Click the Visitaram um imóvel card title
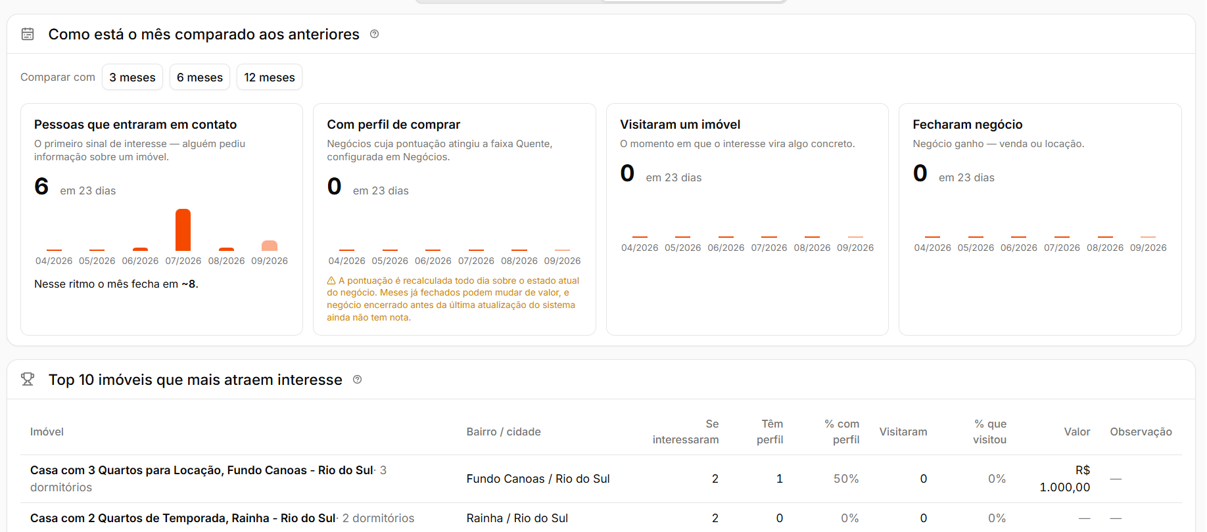The image size is (1207, 532). coord(680,124)
